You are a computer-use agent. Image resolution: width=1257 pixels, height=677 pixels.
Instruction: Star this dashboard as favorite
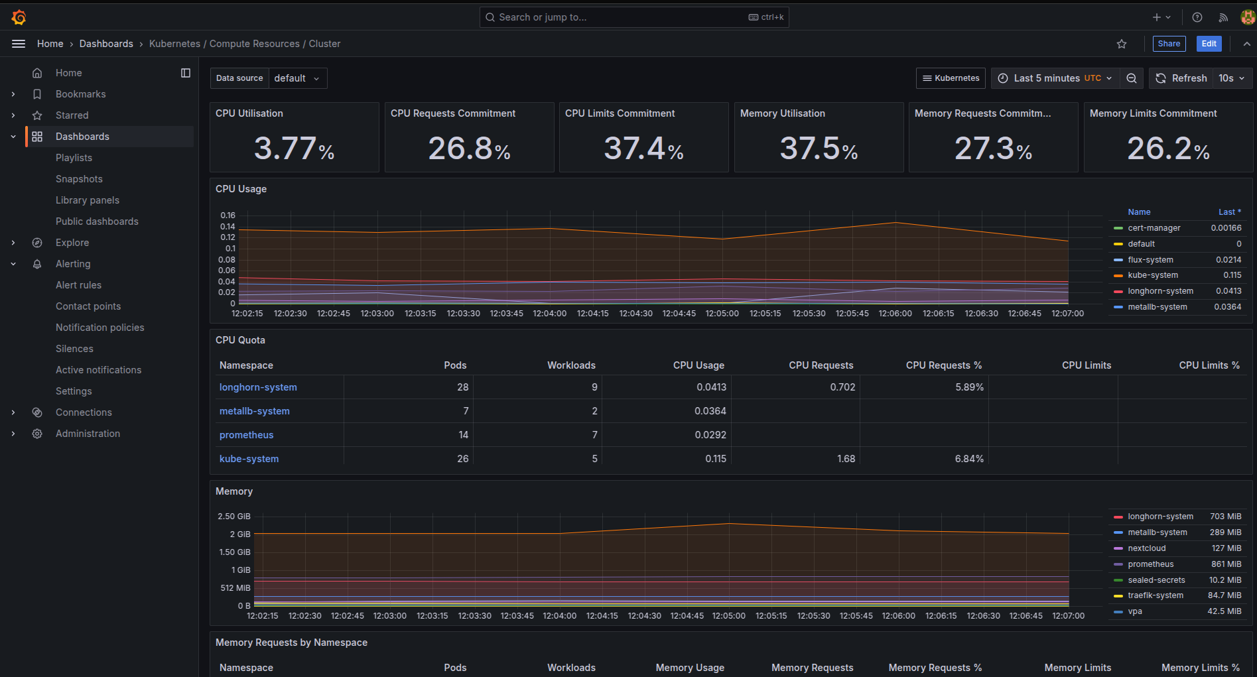[x=1122, y=44]
